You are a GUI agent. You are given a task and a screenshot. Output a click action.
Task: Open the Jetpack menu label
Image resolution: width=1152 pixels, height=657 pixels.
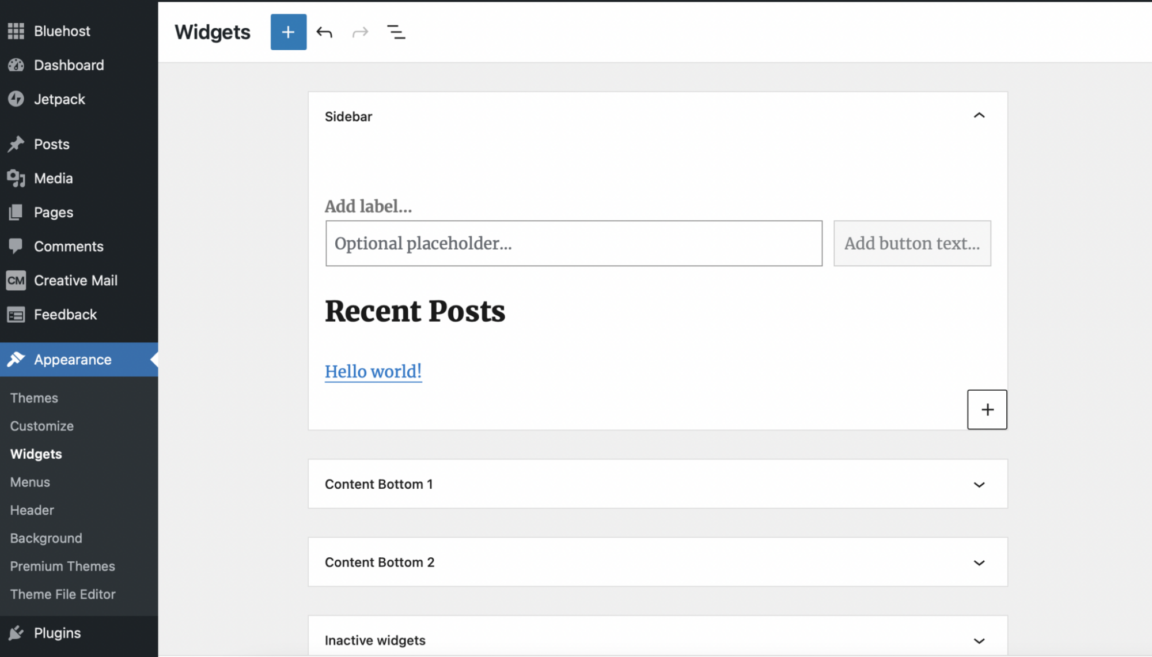click(59, 99)
